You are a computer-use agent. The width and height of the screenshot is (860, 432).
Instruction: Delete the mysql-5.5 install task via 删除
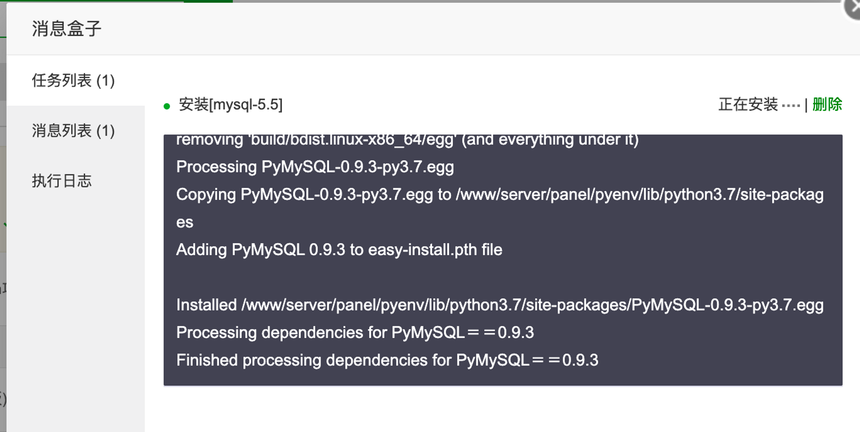(827, 104)
